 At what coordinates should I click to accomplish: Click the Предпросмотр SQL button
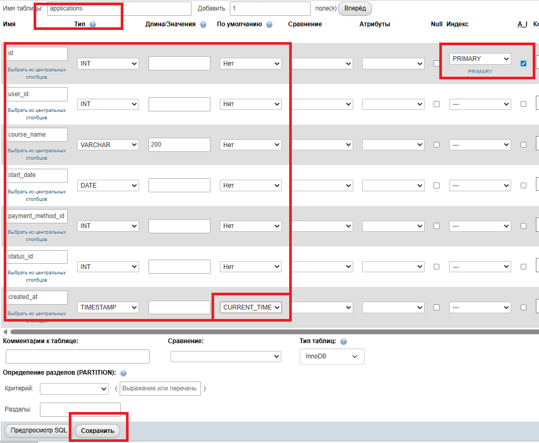tap(39, 430)
